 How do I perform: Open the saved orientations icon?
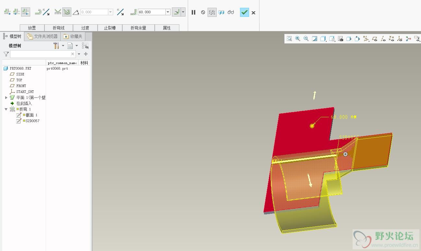(x=332, y=39)
